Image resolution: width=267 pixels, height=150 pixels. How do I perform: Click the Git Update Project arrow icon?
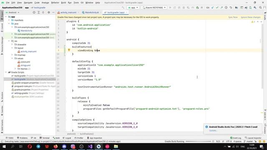212,7
